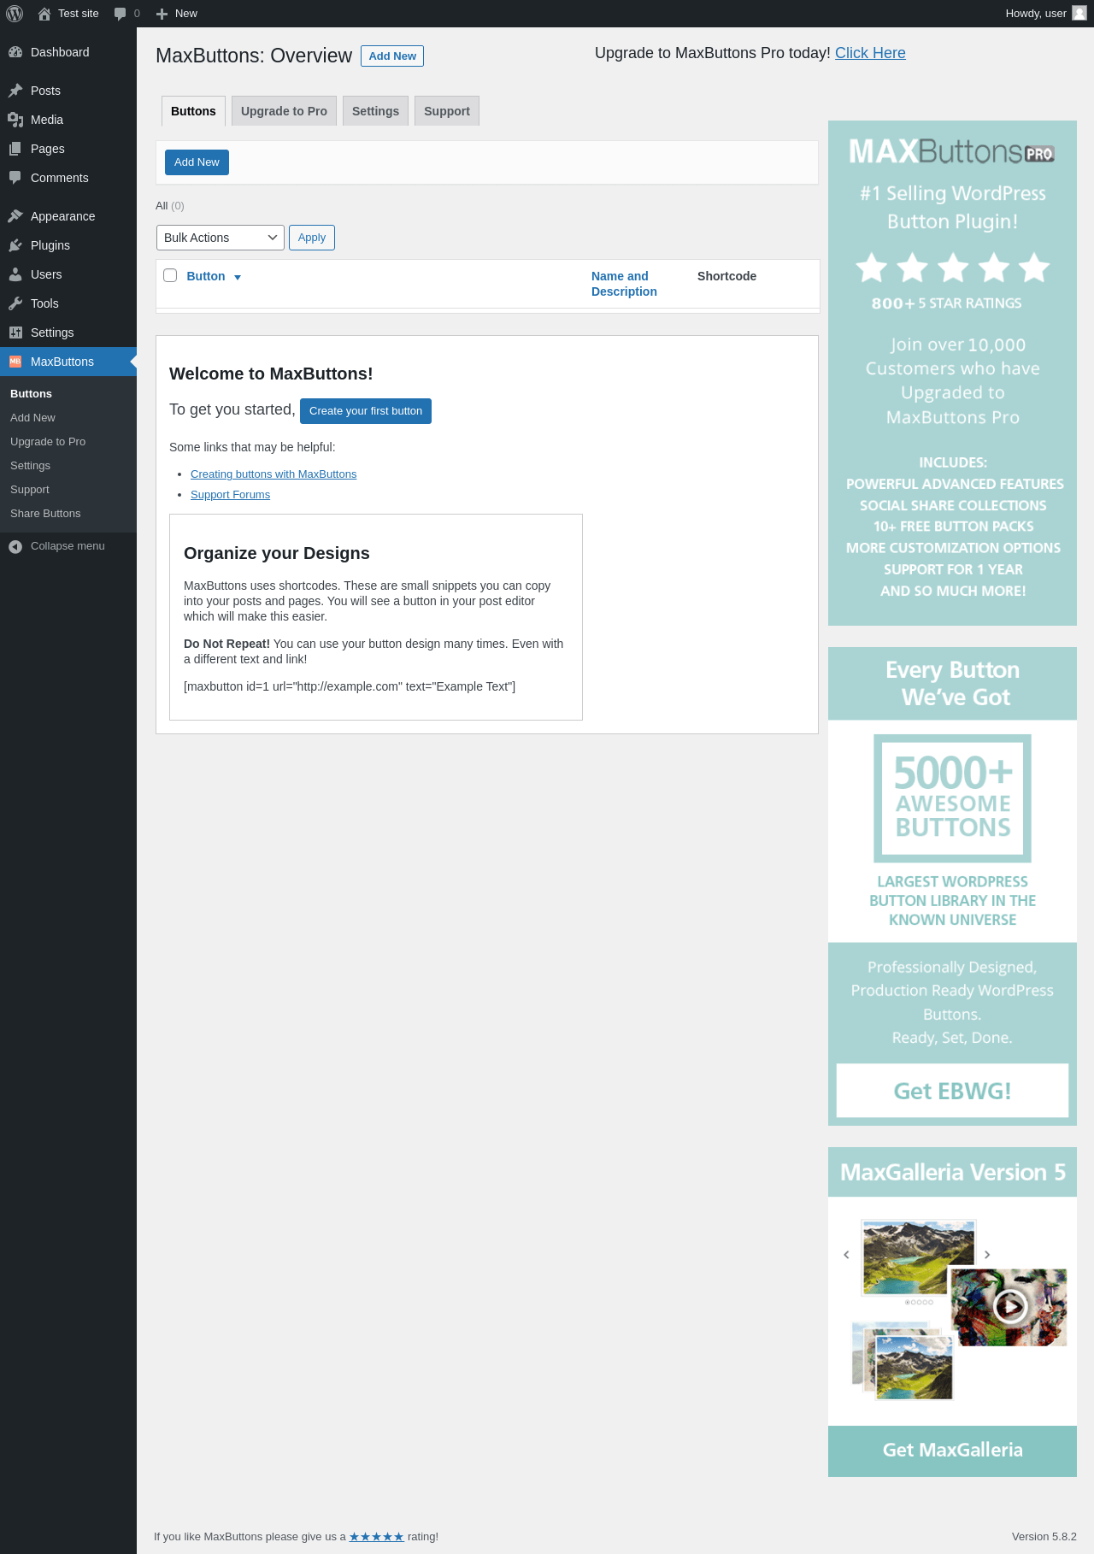Click five-star rating link in footer

click(376, 1536)
